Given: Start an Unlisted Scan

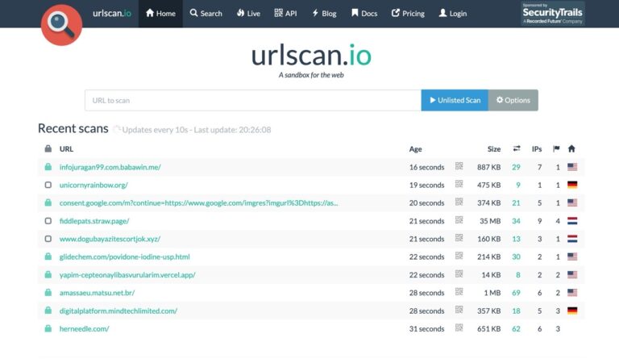Looking at the screenshot, I should pos(455,100).
